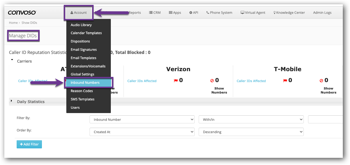Open the Inbound Number filter dropdown
The height and width of the screenshot is (165, 350).
coord(142,120)
